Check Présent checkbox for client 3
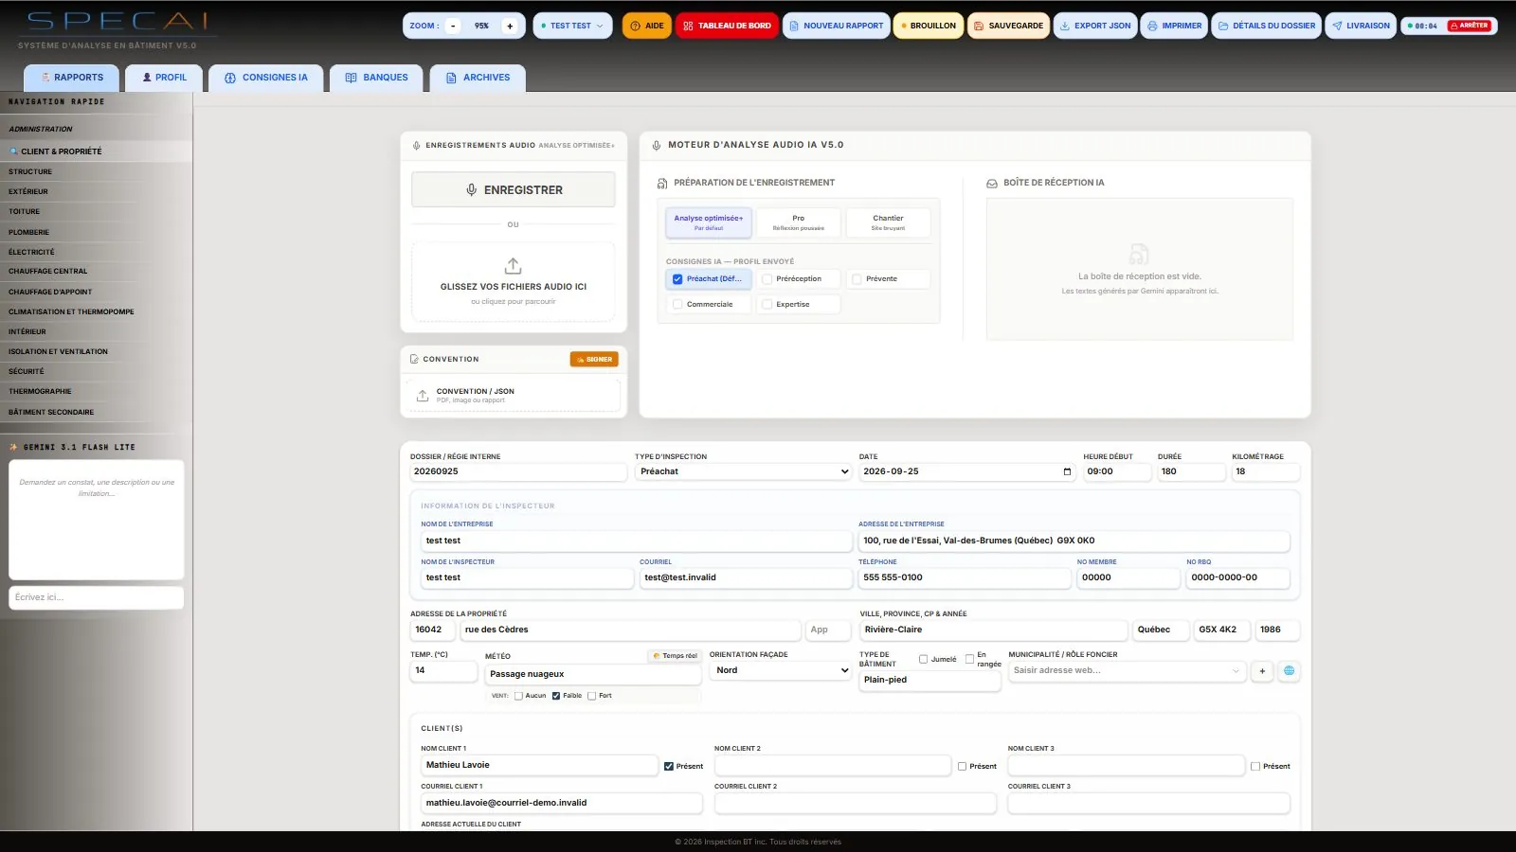This screenshot has height=852, width=1516. (x=1255, y=767)
